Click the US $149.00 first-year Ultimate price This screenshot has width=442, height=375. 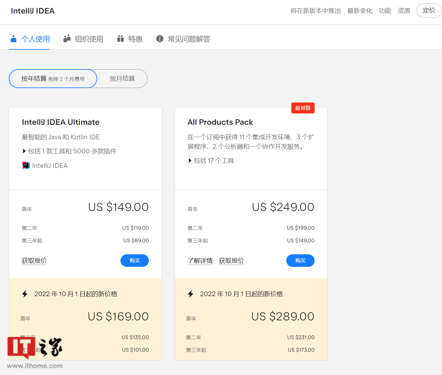pos(118,207)
